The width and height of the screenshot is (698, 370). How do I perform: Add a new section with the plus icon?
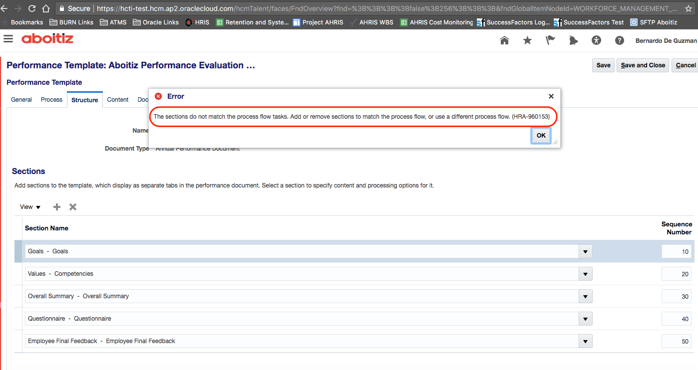57,207
